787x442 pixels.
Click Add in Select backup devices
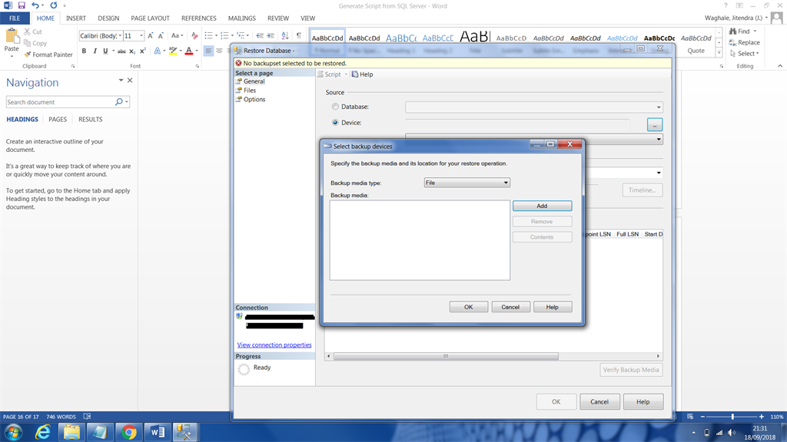pos(542,206)
